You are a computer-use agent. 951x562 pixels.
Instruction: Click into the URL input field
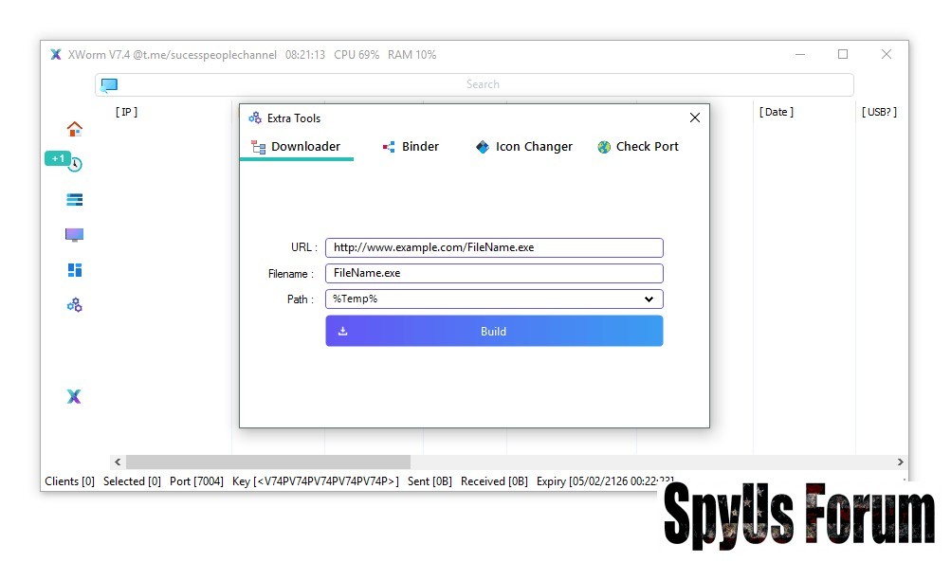point(494,248)
